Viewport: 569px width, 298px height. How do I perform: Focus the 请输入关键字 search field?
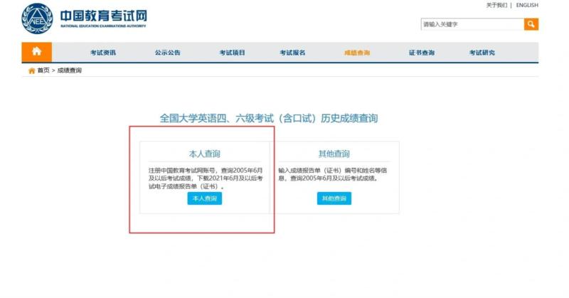coord(472,24)
